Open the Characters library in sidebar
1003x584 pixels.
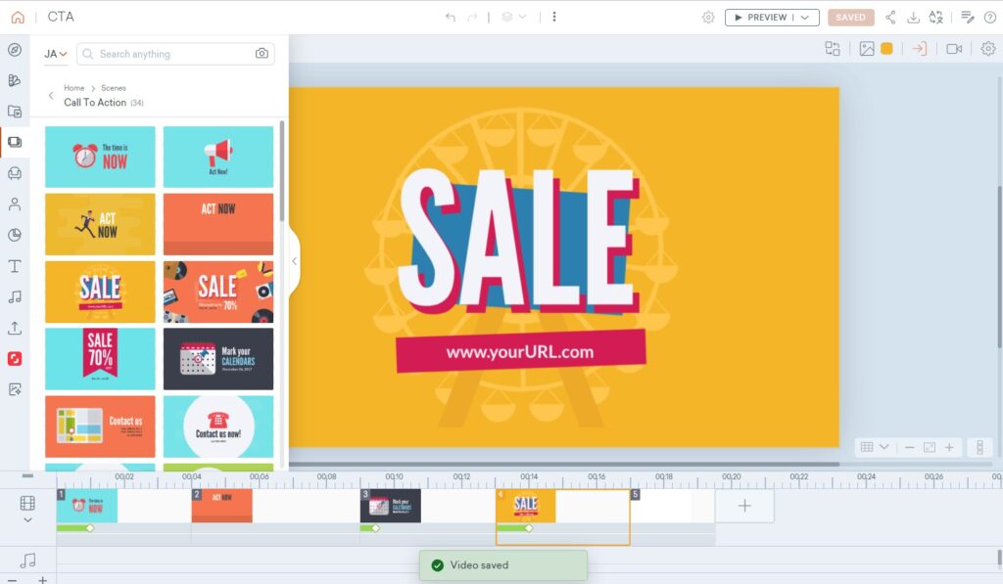15,204
